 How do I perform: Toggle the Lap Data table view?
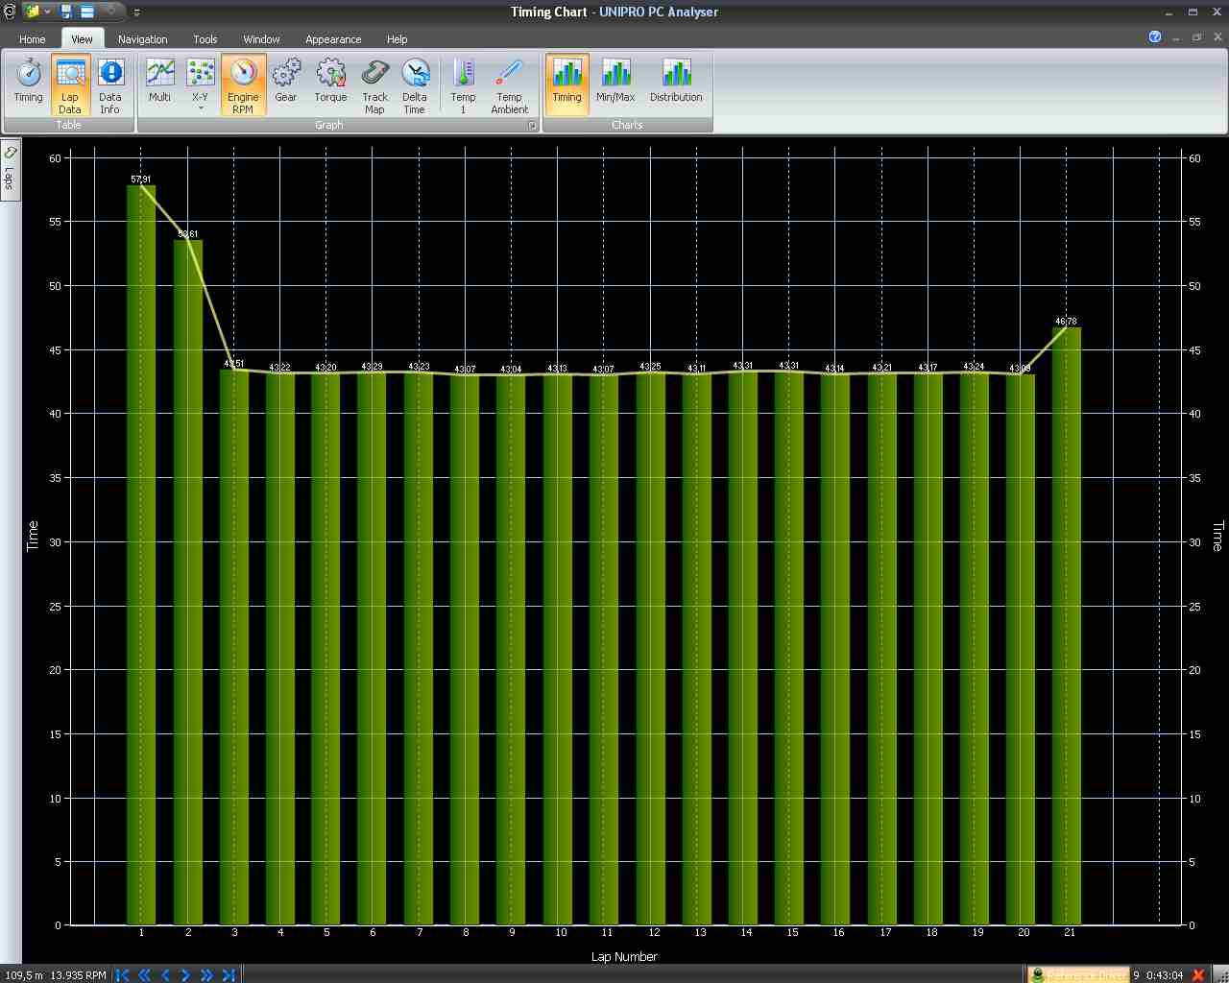point(70,85)
